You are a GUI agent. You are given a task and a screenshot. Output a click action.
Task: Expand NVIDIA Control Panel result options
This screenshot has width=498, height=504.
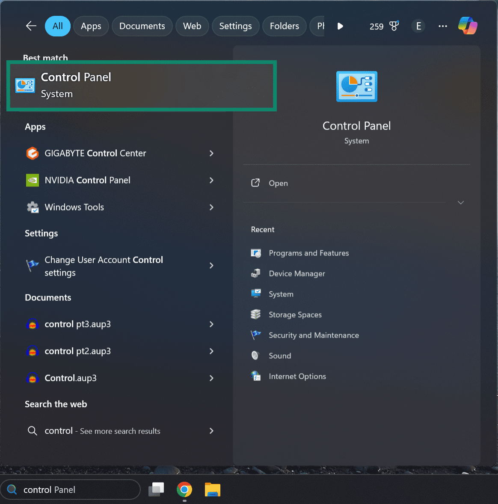211,180
